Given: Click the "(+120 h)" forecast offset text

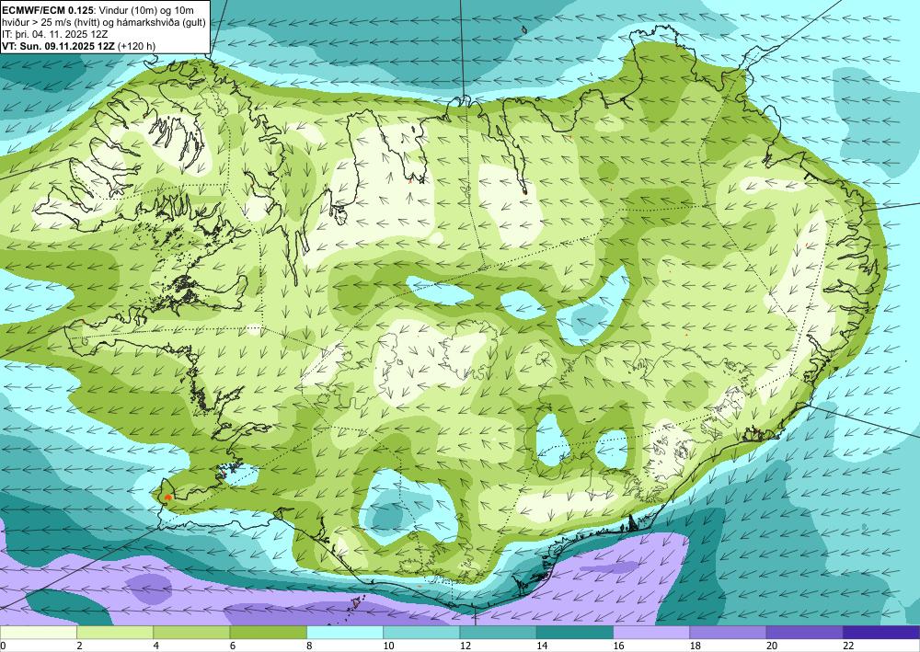Looking at the screenshot, I should (x=137, y=46).
